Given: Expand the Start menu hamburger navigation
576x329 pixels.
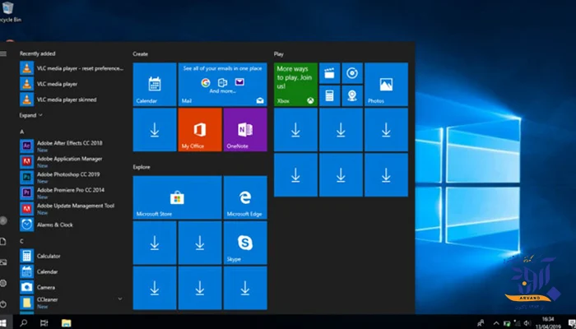Looking at the screenshot, I should coord(3,53).
